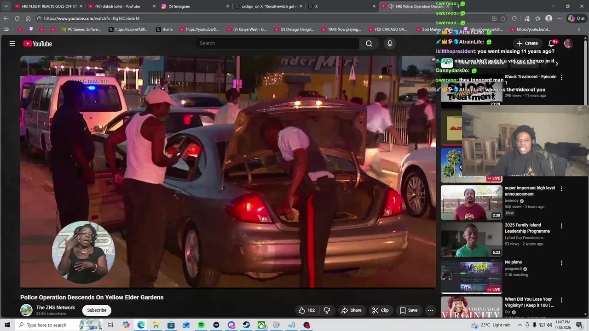The height and width of the screenshot is (331, 589).
Task: Close the Instagram browser tab
Action: [227, 6]
